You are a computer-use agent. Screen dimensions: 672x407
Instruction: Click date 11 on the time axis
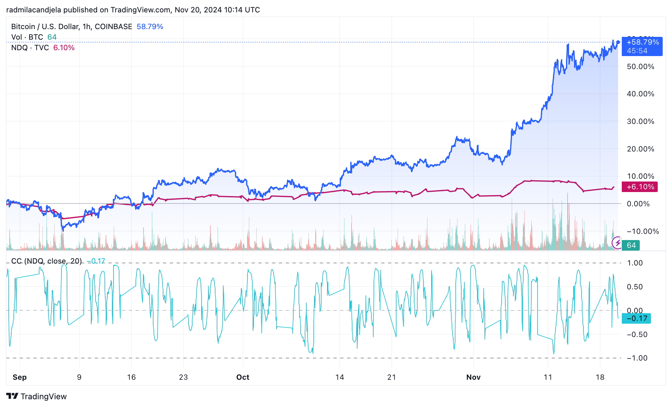[548, 377]
